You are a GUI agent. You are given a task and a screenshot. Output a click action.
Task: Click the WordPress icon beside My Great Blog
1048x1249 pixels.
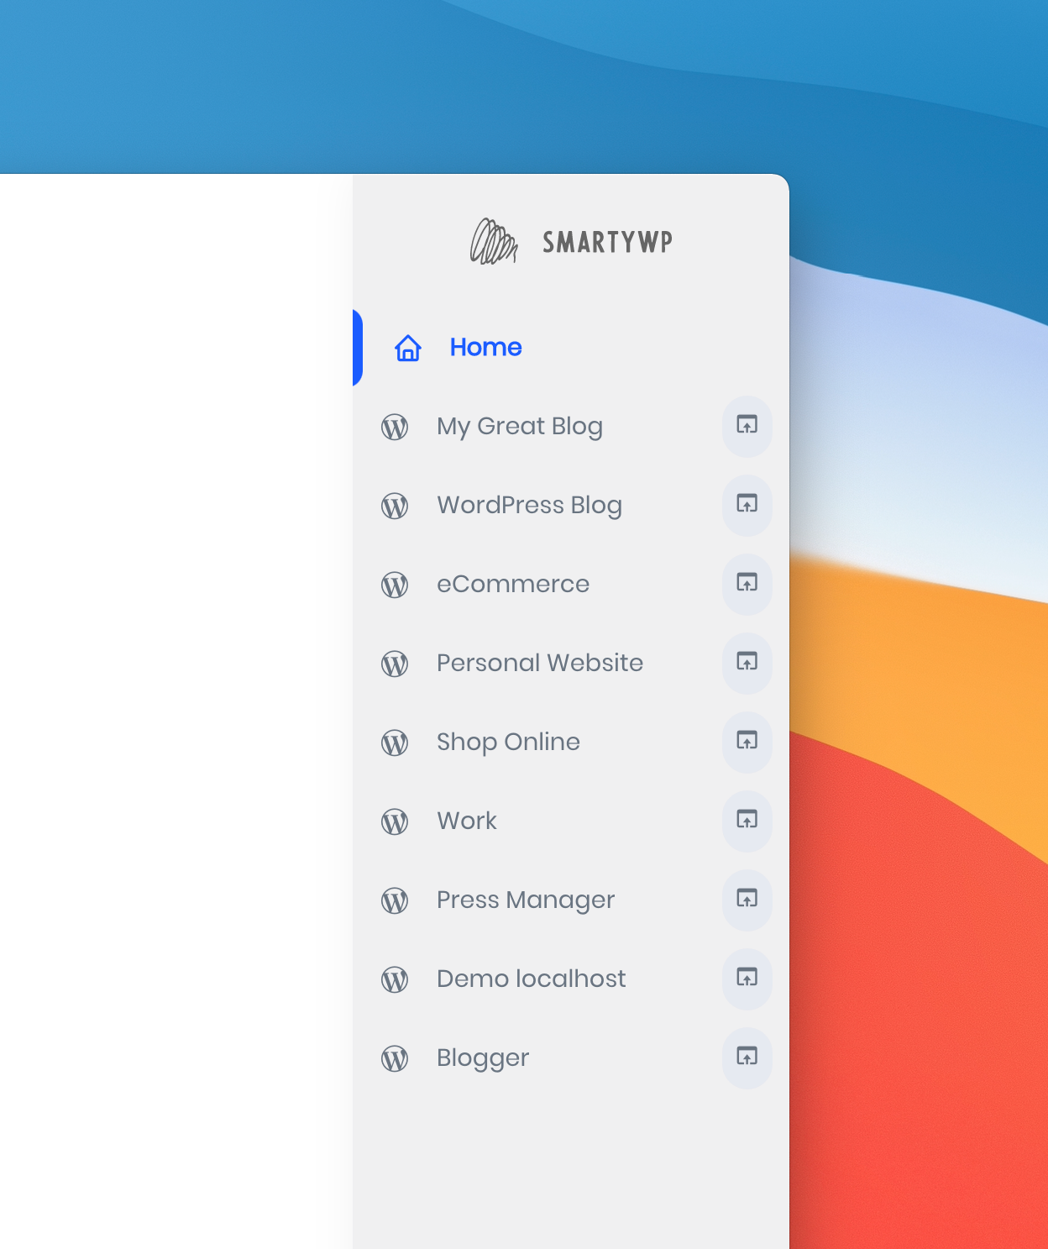tap(394, 428)
